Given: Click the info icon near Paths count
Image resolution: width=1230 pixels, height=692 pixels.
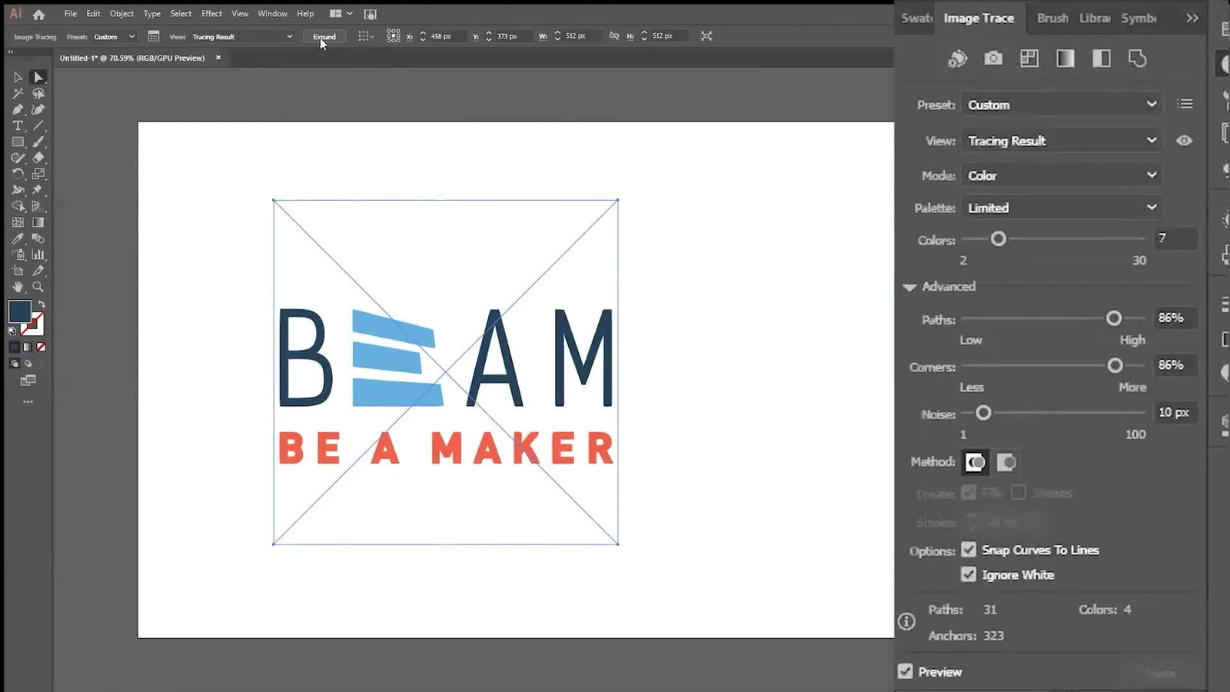Looking at the screenshot, I should (906, 621).
